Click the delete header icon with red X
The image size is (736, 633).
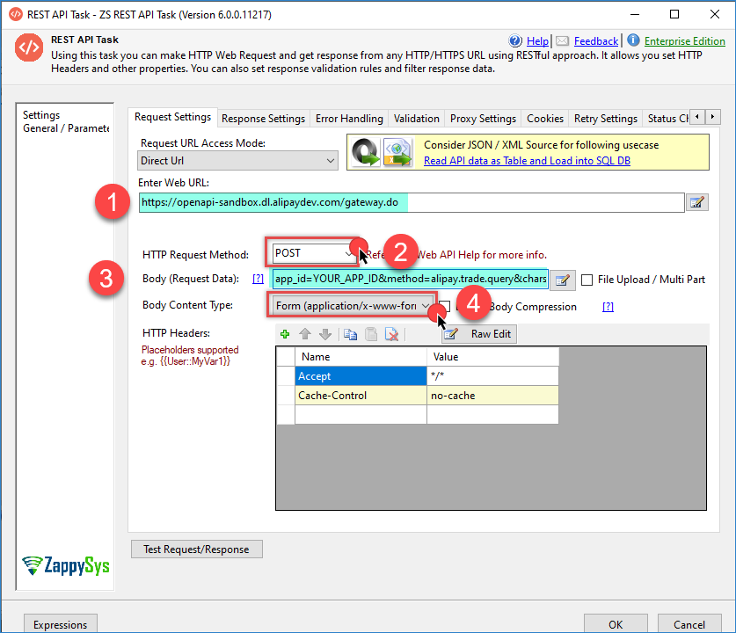point(392,334)
